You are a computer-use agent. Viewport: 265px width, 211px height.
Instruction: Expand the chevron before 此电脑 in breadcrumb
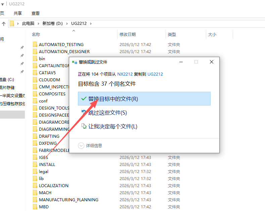pos(18,24)
